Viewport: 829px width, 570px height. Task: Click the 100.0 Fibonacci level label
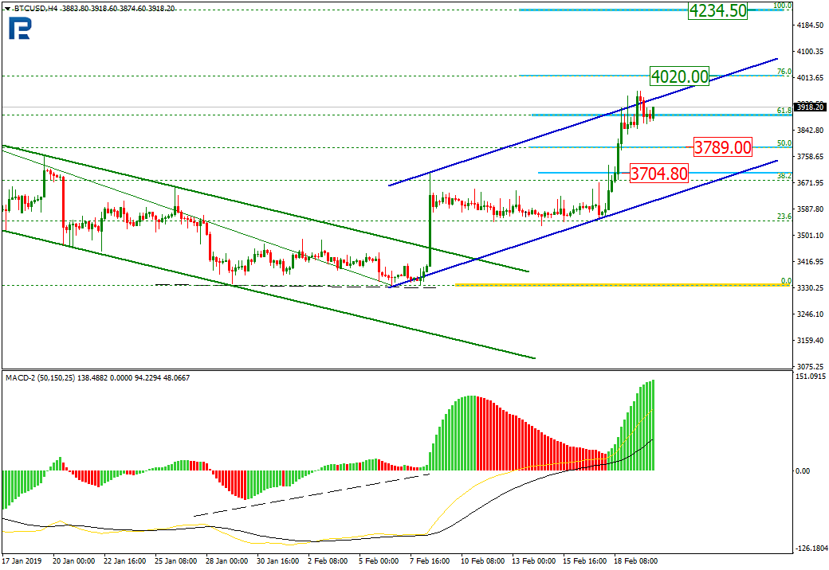pos(783,6)
